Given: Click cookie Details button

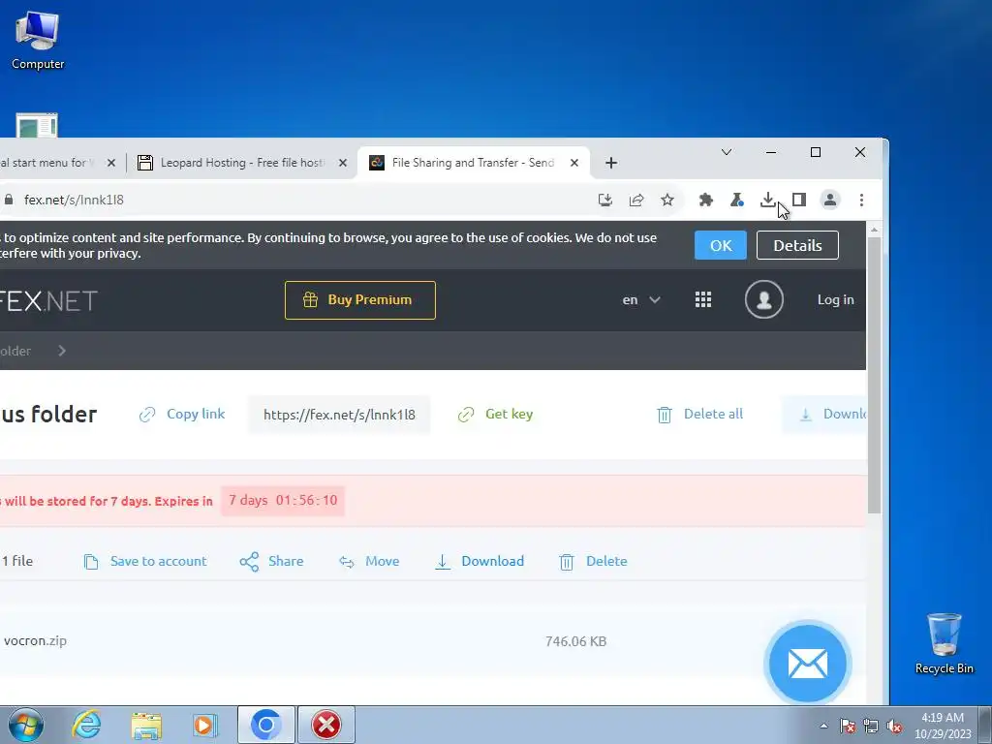Looking at the screenshot, I should tap(797, 245).
